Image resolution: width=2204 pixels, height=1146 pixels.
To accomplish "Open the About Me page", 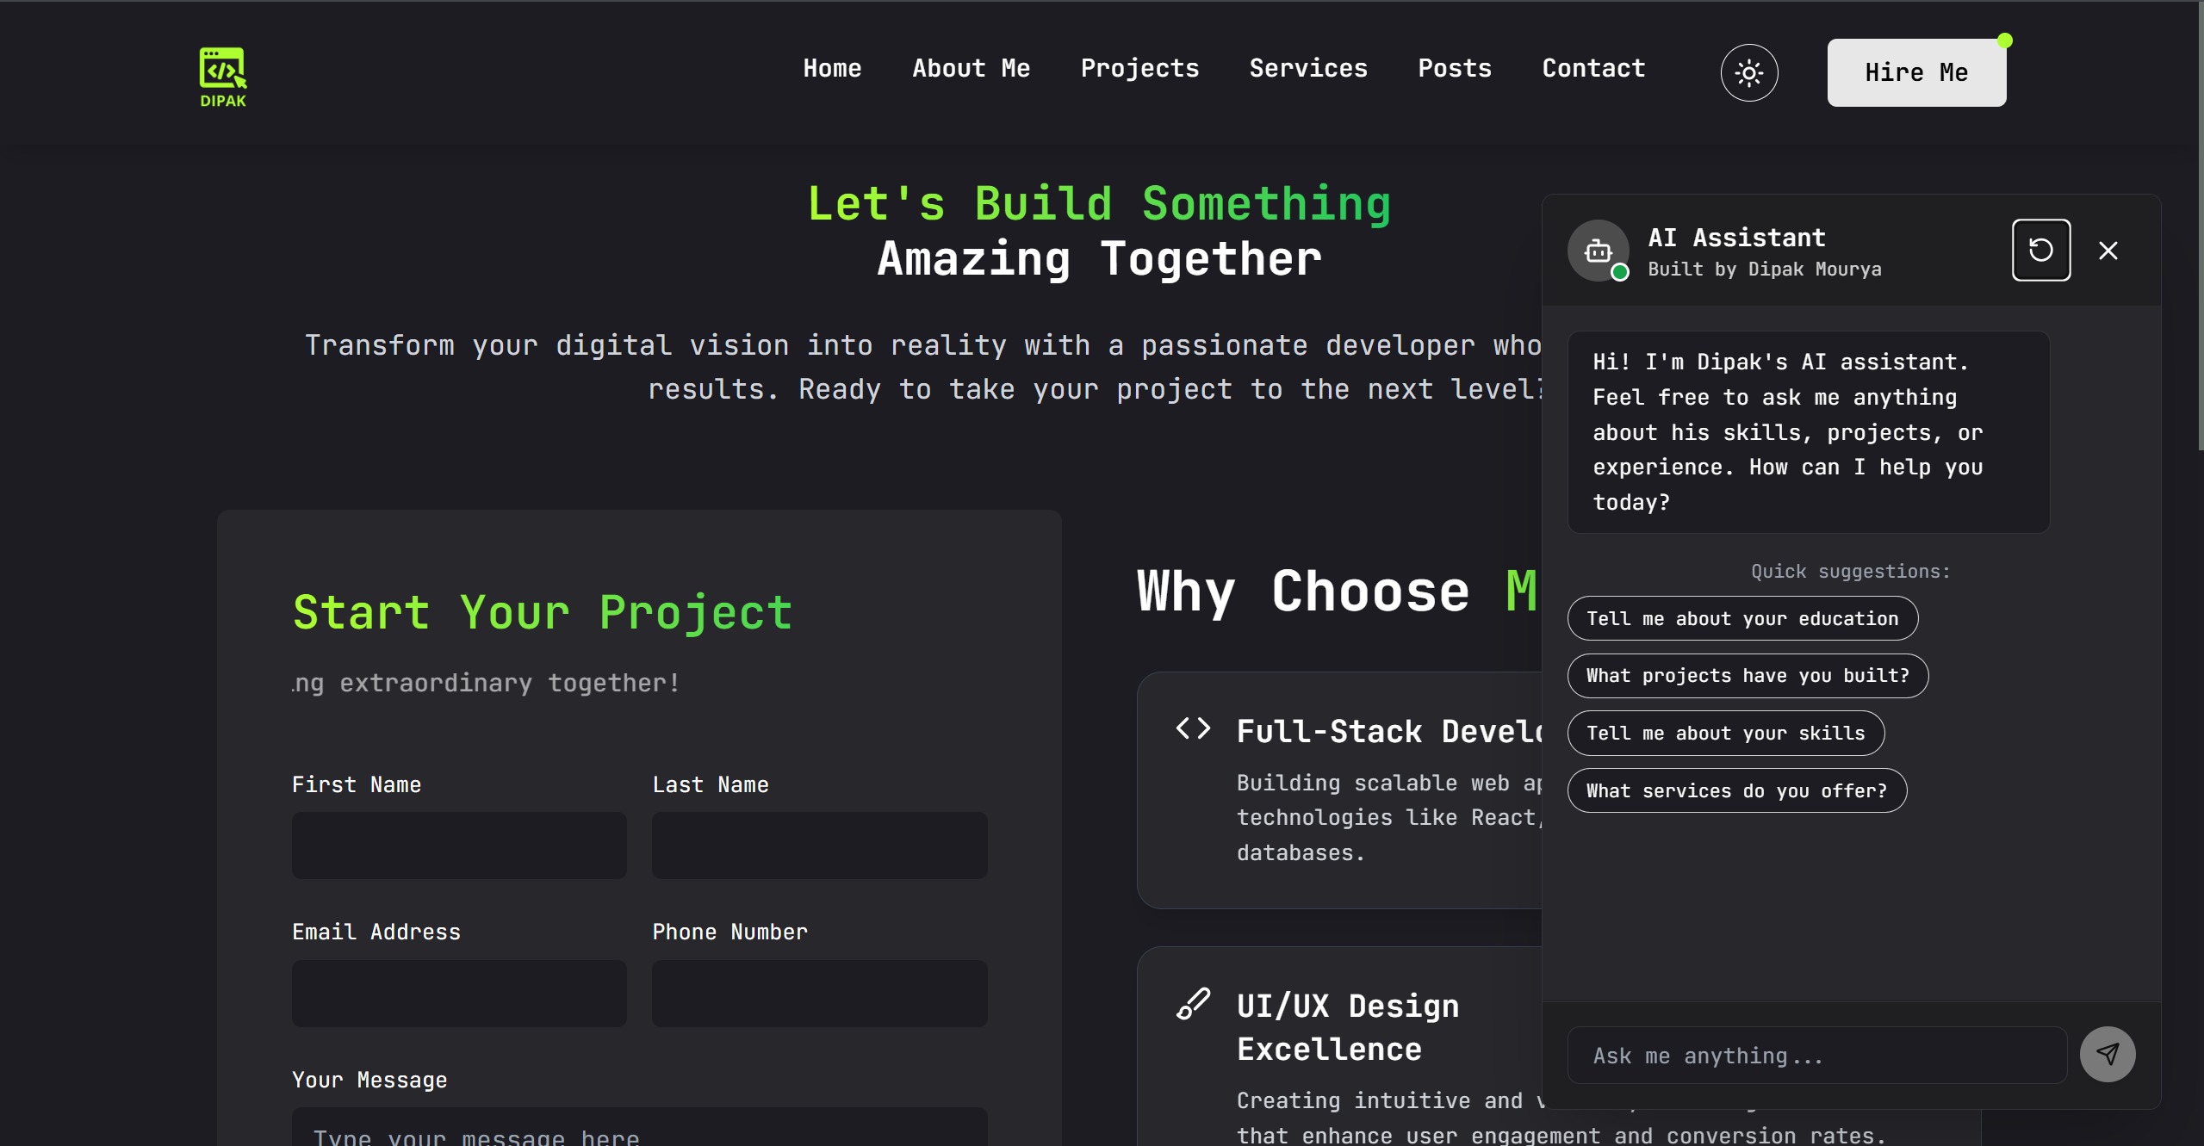I will pos(971,68).
